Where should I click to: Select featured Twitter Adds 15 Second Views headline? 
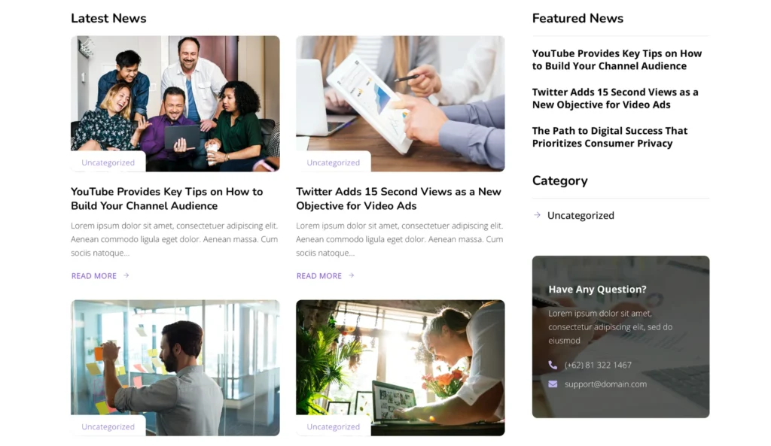click(615, 99)
